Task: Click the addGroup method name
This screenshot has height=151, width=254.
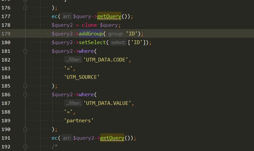Action: [91, 34]
